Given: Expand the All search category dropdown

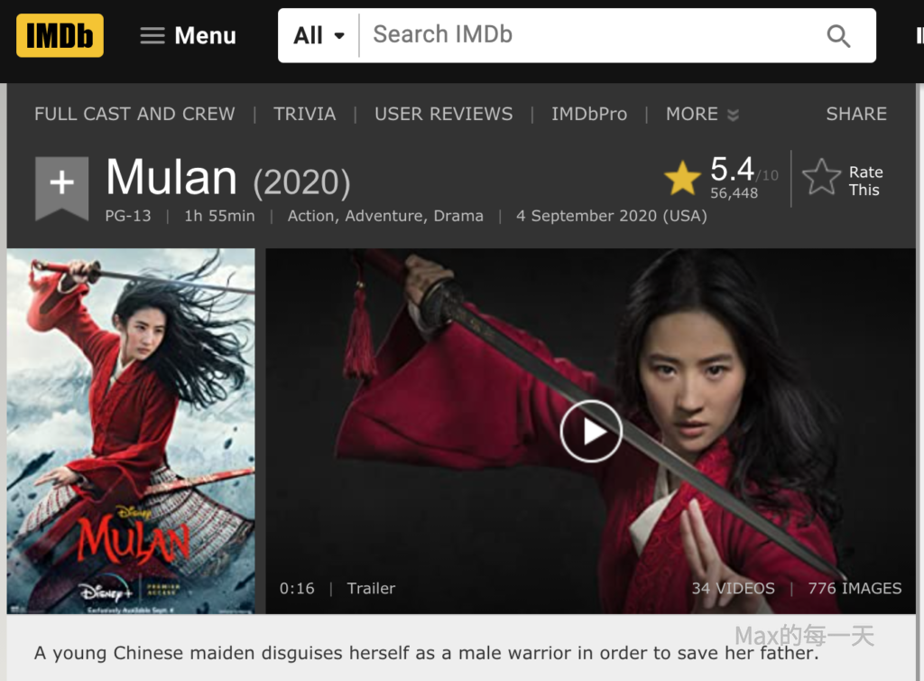Looking at the screenshot, I should tap(319, 35).
